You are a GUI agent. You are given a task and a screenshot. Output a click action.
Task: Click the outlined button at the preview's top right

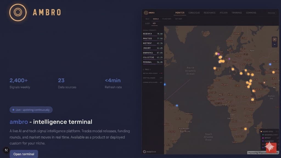pyautogui.click(x=271, y=13)
